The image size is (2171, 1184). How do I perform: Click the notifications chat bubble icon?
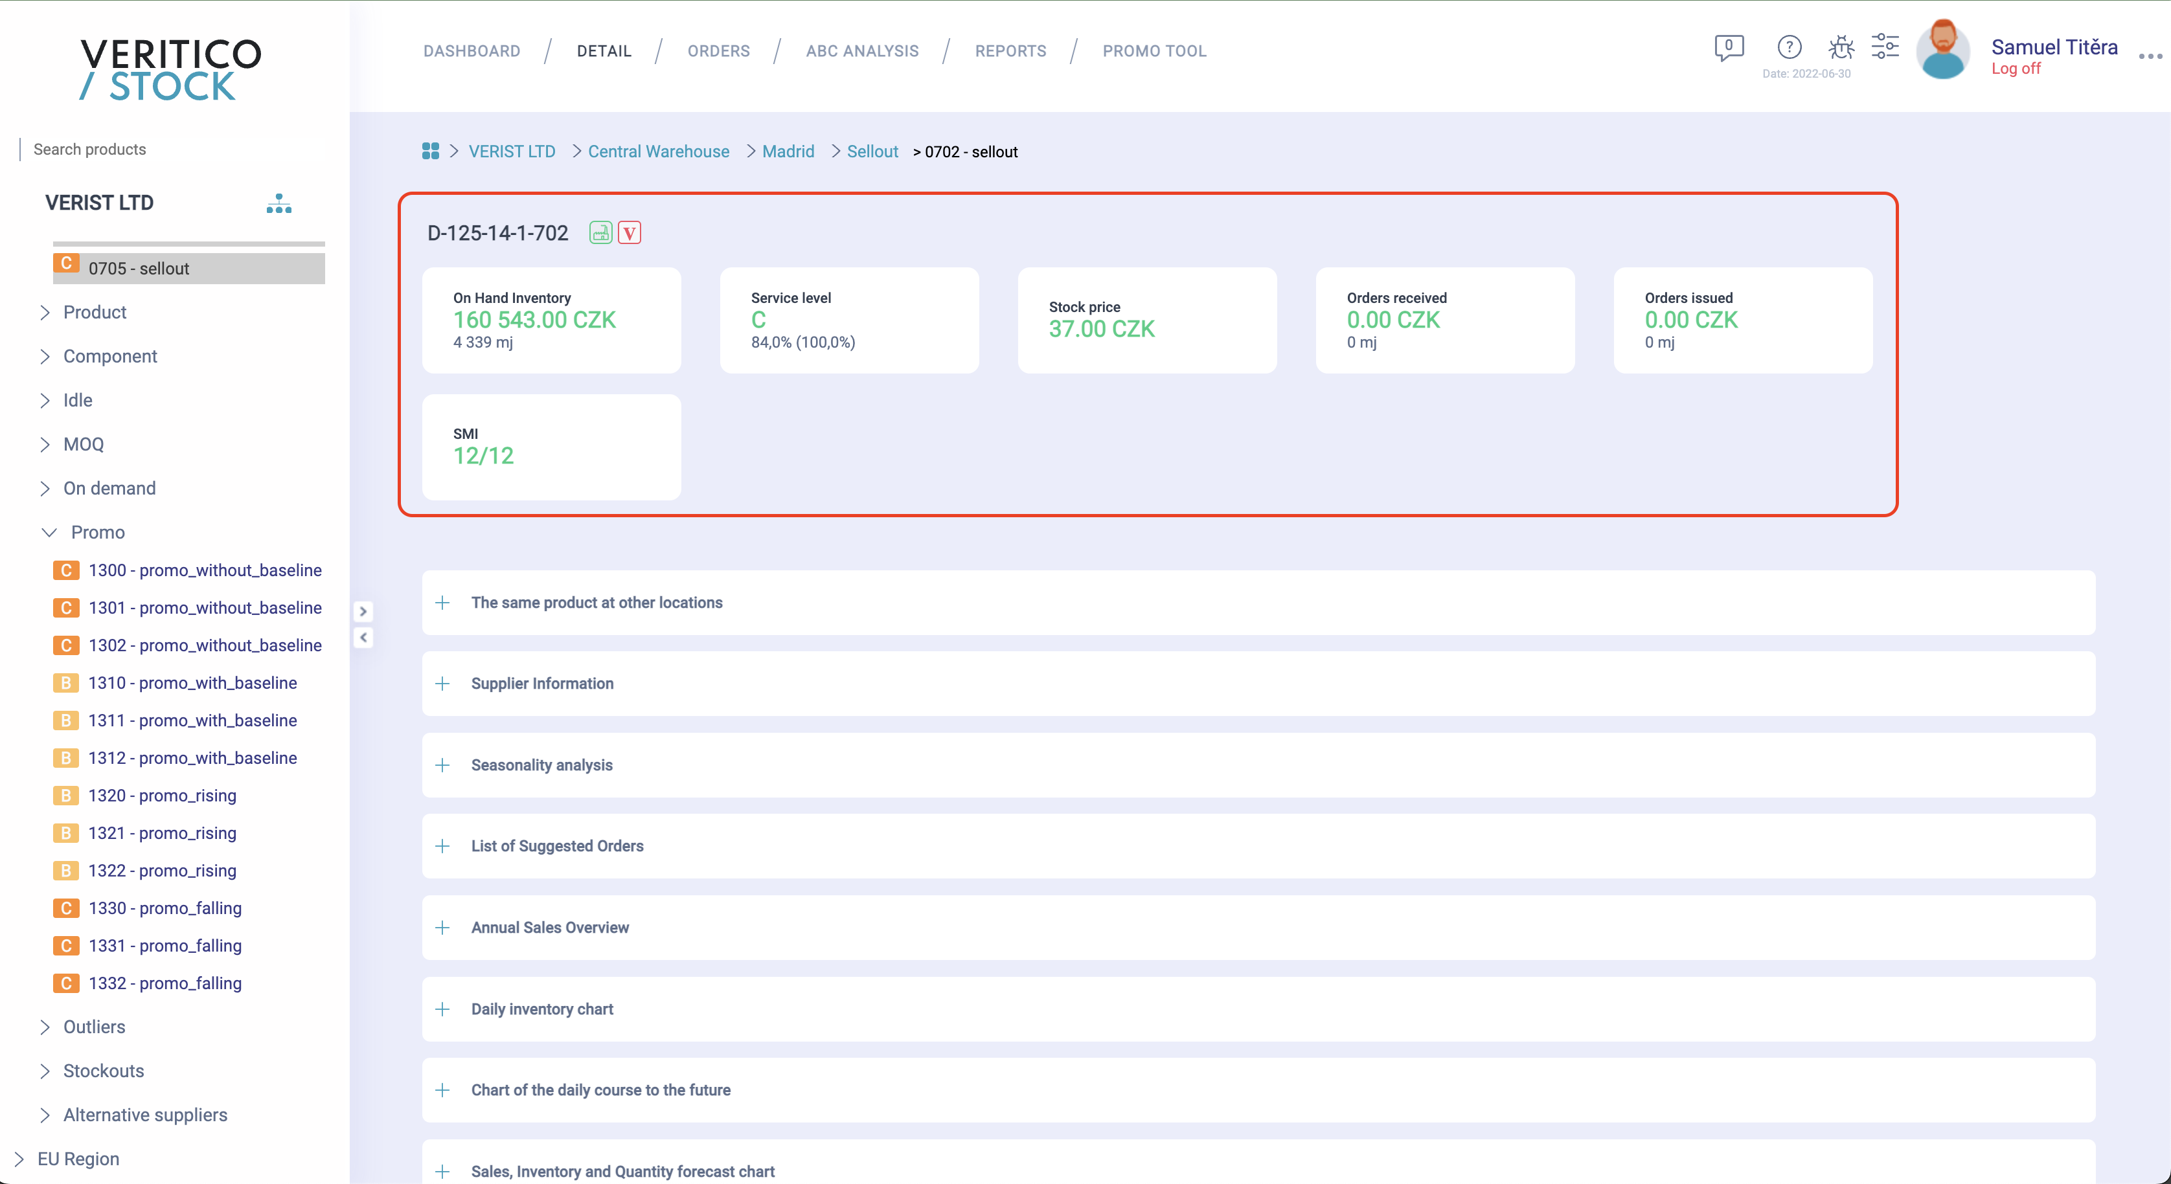pyautogui.click(x=1729, y=47)
